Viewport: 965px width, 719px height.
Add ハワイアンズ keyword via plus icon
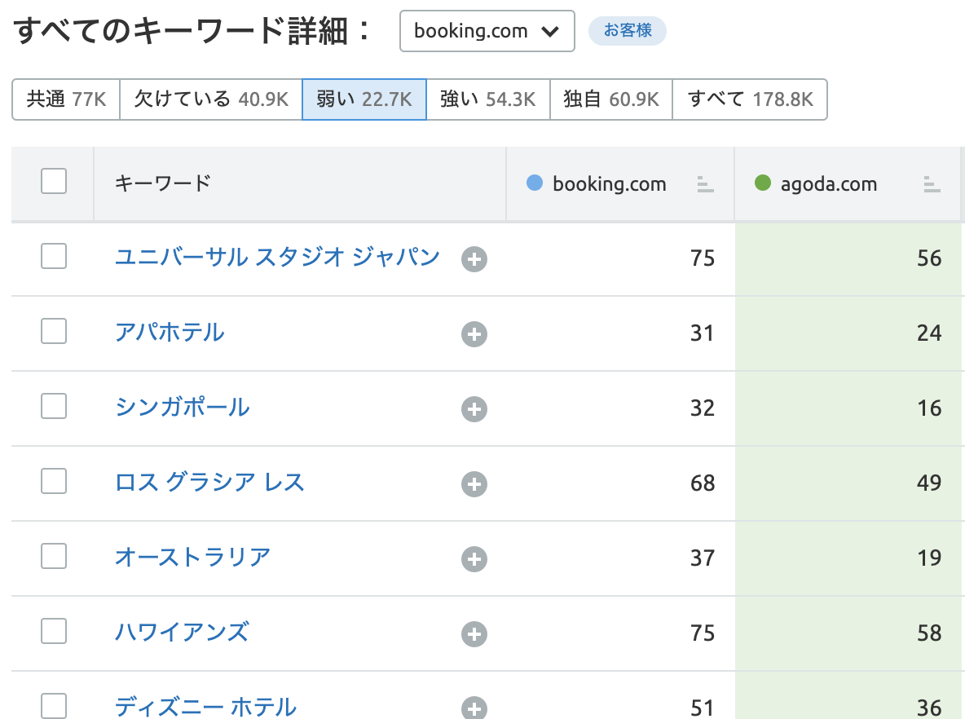pyautogui.click(x=474, y=634)
